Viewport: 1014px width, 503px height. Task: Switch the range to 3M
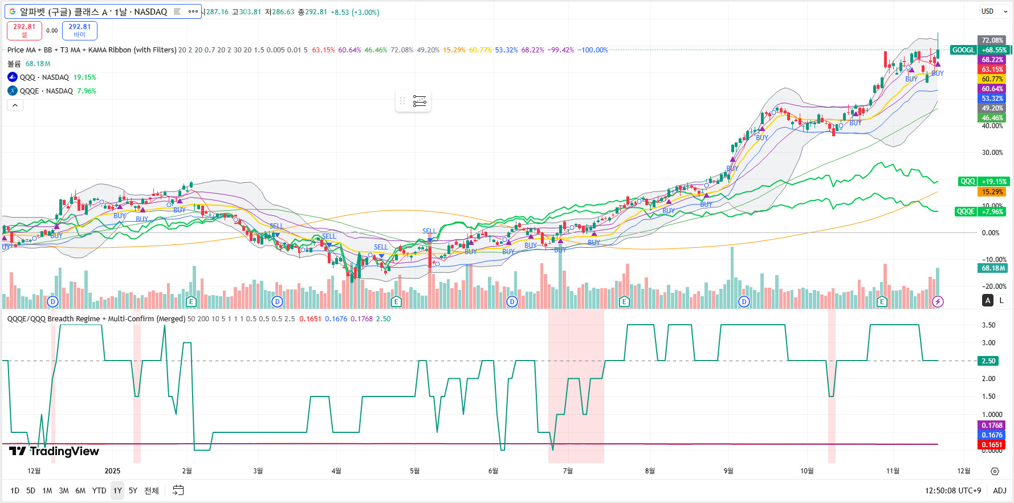coord(64,490)
